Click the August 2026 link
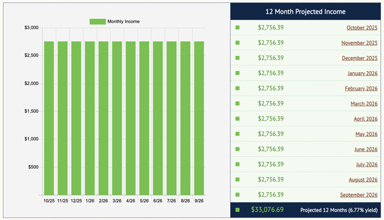 [x=363, y=180]
